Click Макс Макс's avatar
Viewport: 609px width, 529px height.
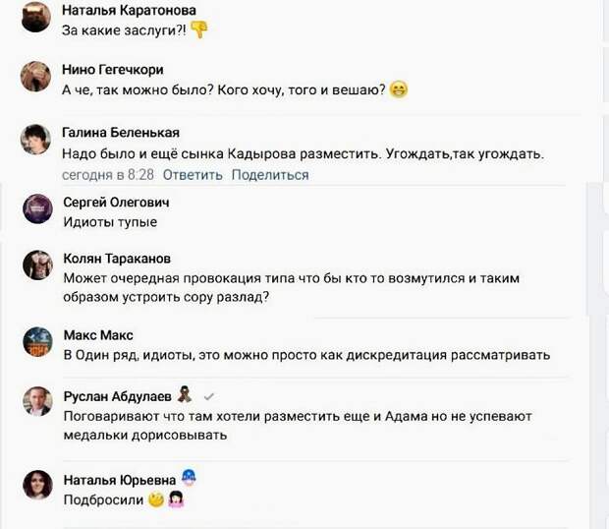(37, 342)
